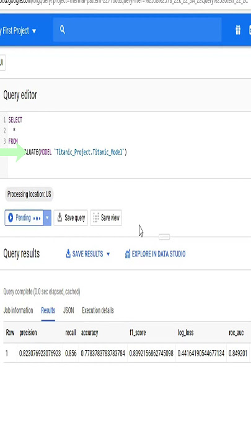
Task: Click the search magnifier icon
Action: click(63, 30)
